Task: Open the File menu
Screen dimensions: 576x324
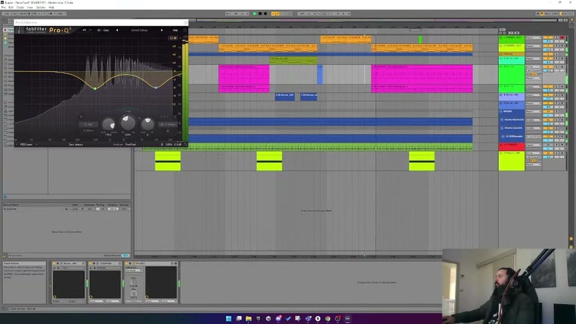Action: (3, 7)
